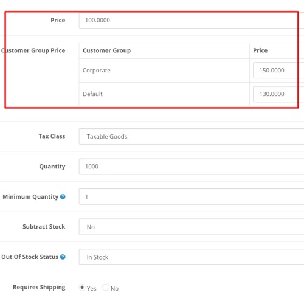Open the Out Of Stock Status dropdown
This screenshot has height=304, width=304.
pyautogui.click(x=192, y=257)
